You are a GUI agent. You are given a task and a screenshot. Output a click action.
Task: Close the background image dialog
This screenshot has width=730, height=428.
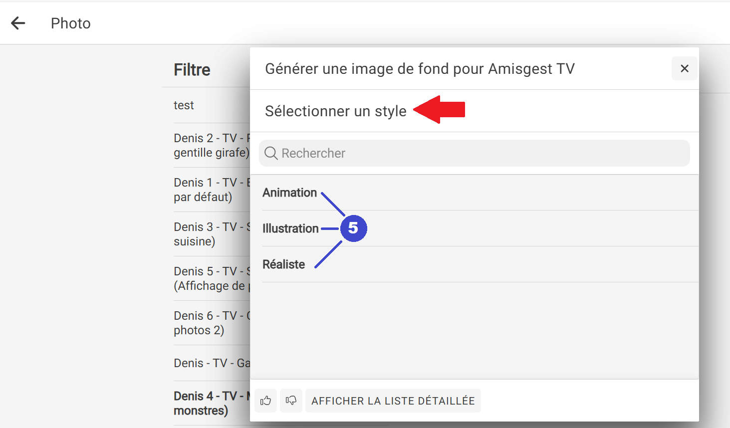click(684, 68)
